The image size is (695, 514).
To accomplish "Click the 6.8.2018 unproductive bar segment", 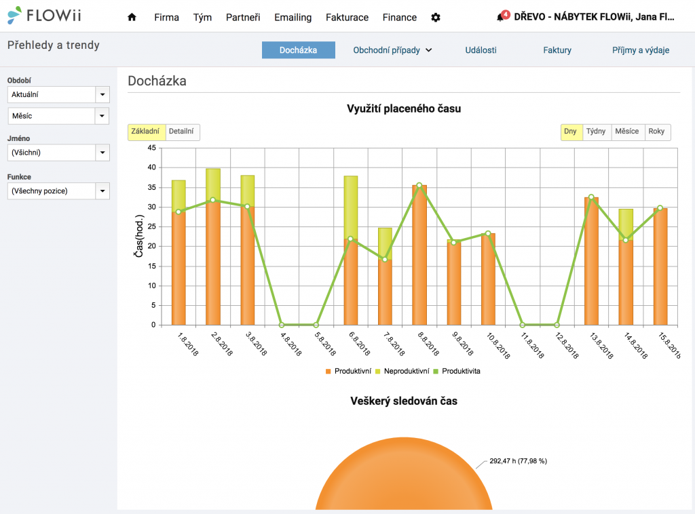I will tap(351, 207).
